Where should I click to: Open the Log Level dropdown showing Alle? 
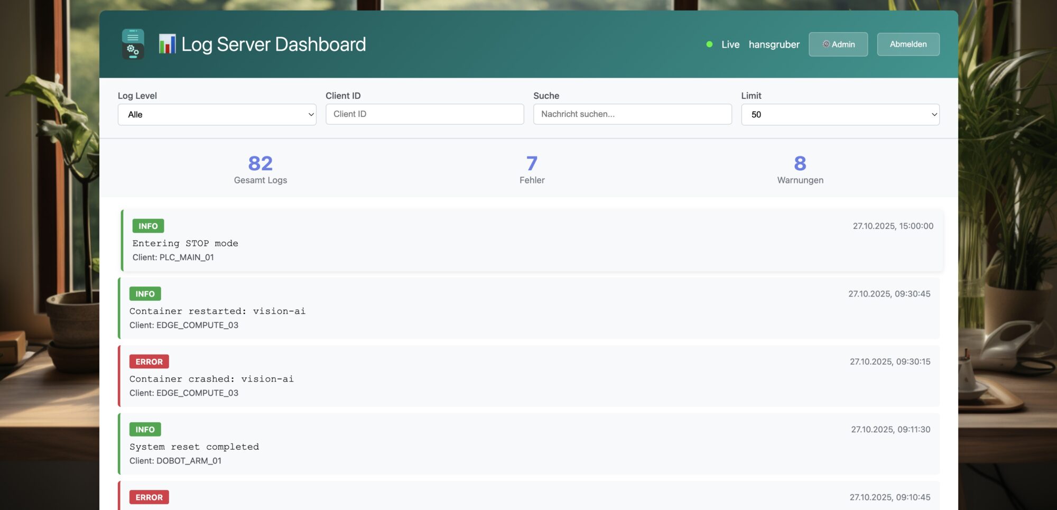(x=217, y=114)
